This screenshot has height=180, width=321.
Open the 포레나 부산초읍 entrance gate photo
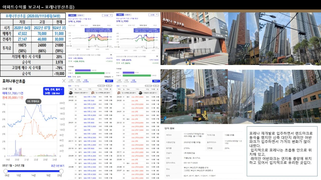[194, 39]
